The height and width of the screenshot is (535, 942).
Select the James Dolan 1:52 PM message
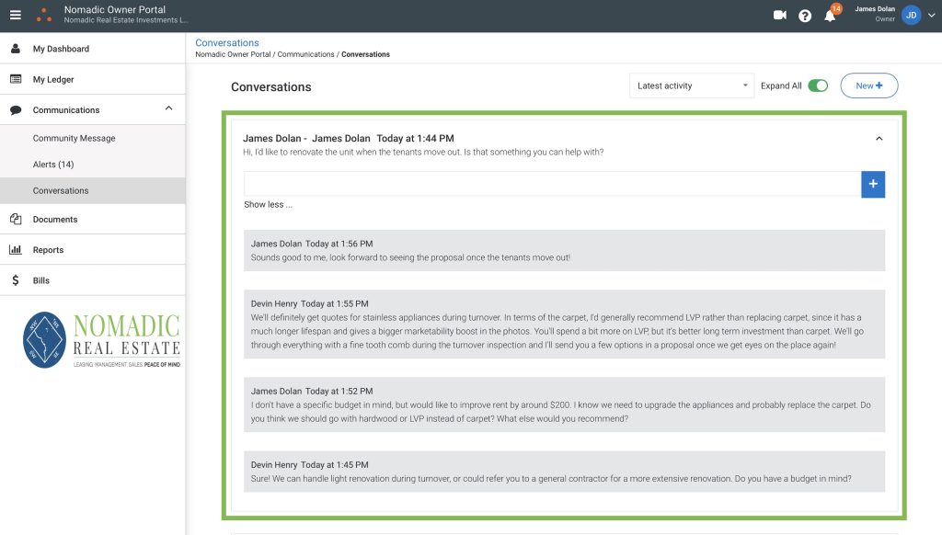tap(564, 404)
